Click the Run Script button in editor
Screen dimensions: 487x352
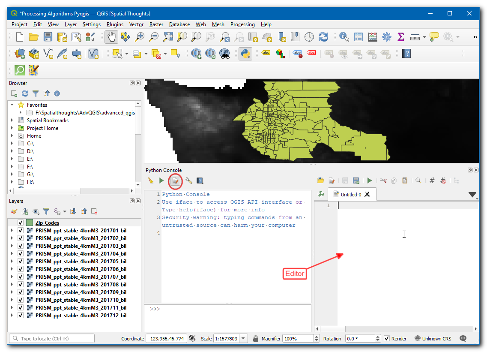[369, 181]
